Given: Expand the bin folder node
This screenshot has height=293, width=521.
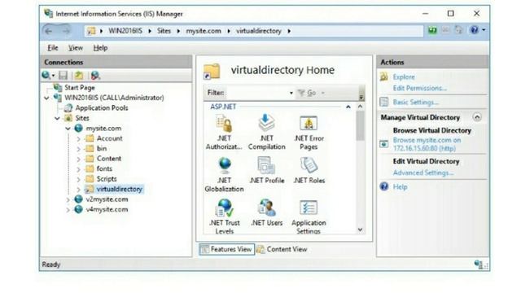Looking at the screenshot, I should point(78,149).
